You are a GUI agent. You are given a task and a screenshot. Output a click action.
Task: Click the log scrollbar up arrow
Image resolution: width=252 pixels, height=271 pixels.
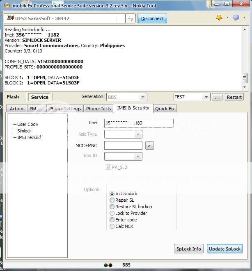[245, 30]
